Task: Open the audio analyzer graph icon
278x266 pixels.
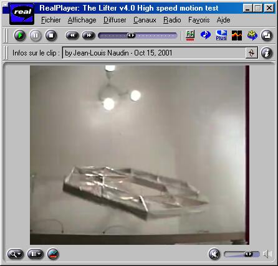Action: tap(237, 36)
